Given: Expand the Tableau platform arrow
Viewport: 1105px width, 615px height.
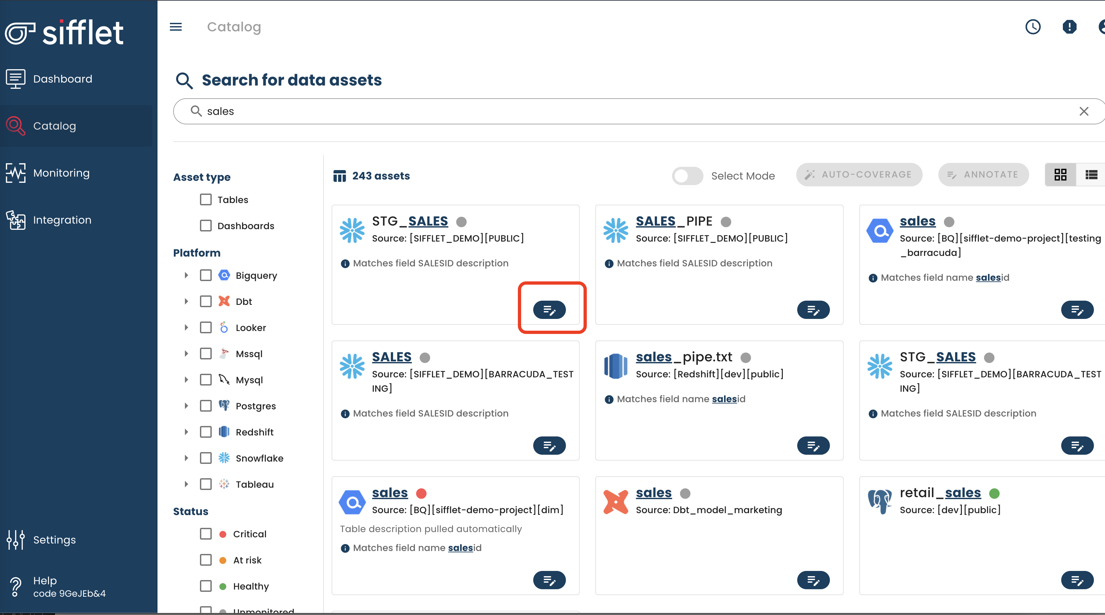Looking at the screenshot, I should point(186,484).
